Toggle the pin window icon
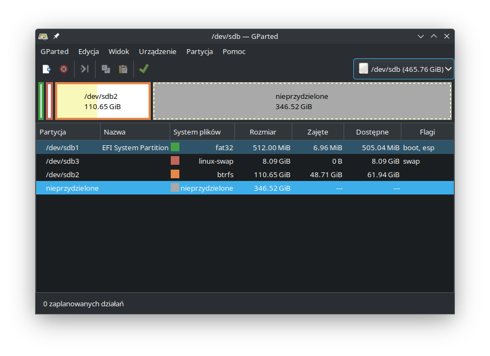 click(x=56, y=36)
